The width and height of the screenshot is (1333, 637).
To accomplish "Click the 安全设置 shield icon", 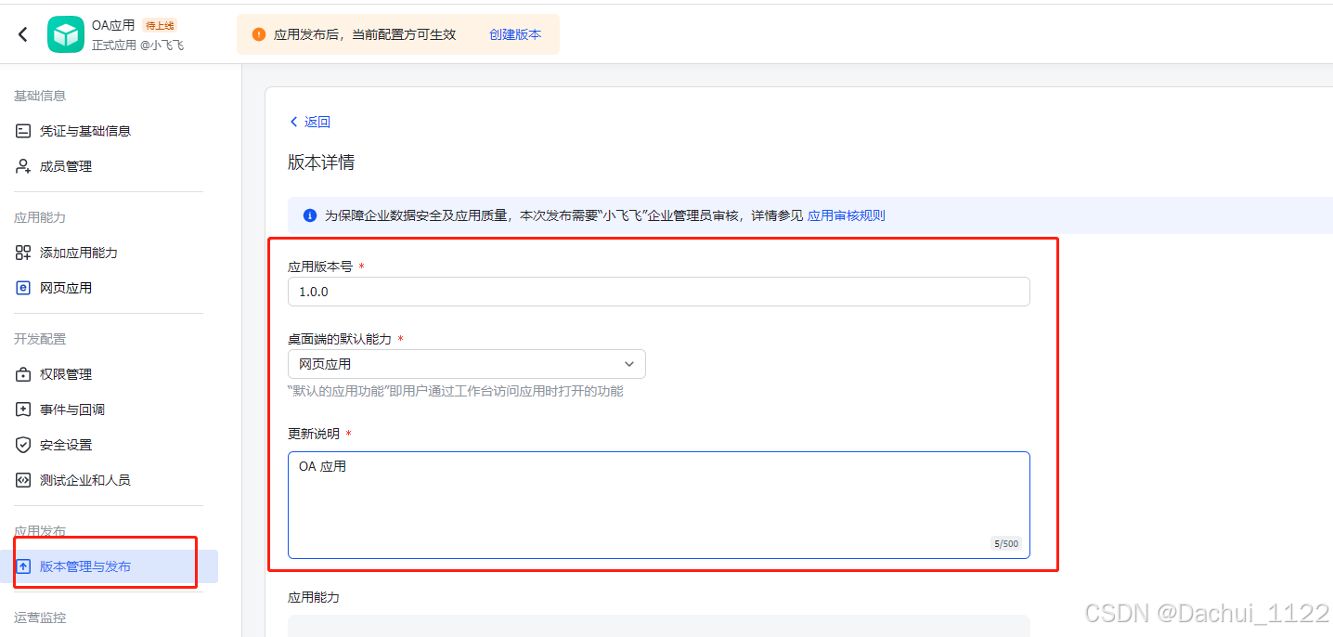I will coord(23,445).
